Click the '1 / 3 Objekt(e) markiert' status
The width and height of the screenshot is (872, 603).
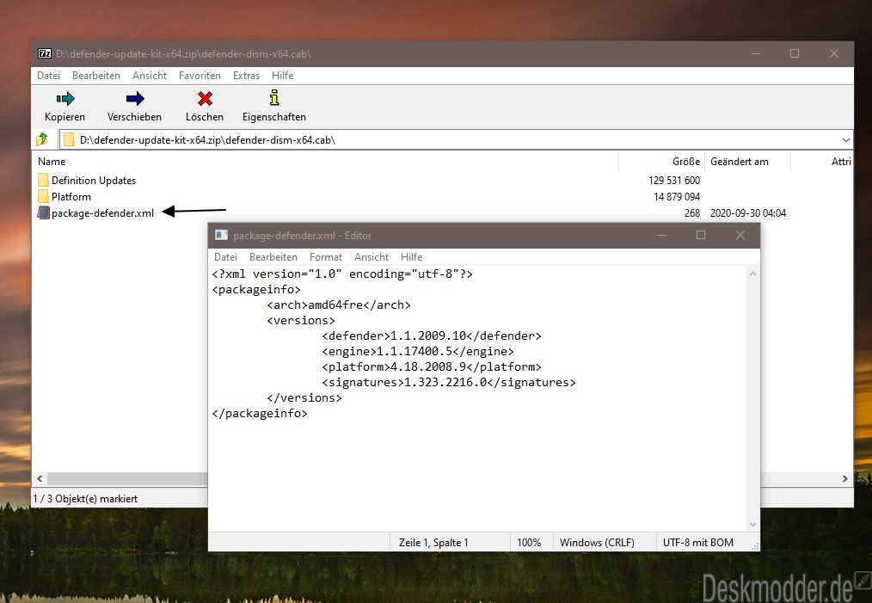click(x=86, y=499)
